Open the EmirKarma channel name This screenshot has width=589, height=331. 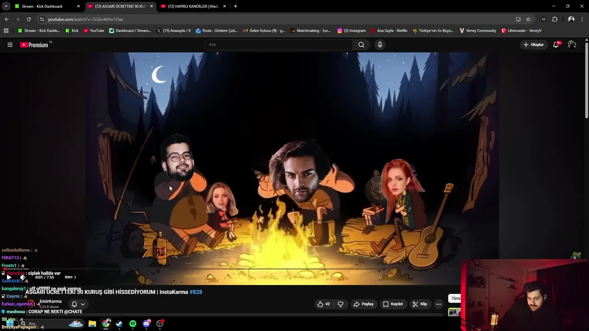point(51,302)
